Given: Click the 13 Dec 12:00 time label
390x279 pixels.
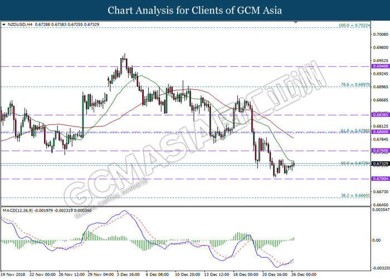Looking at the screenshot, I should point(217,275).
